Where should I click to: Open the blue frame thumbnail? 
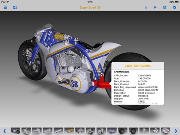[112, 131]
